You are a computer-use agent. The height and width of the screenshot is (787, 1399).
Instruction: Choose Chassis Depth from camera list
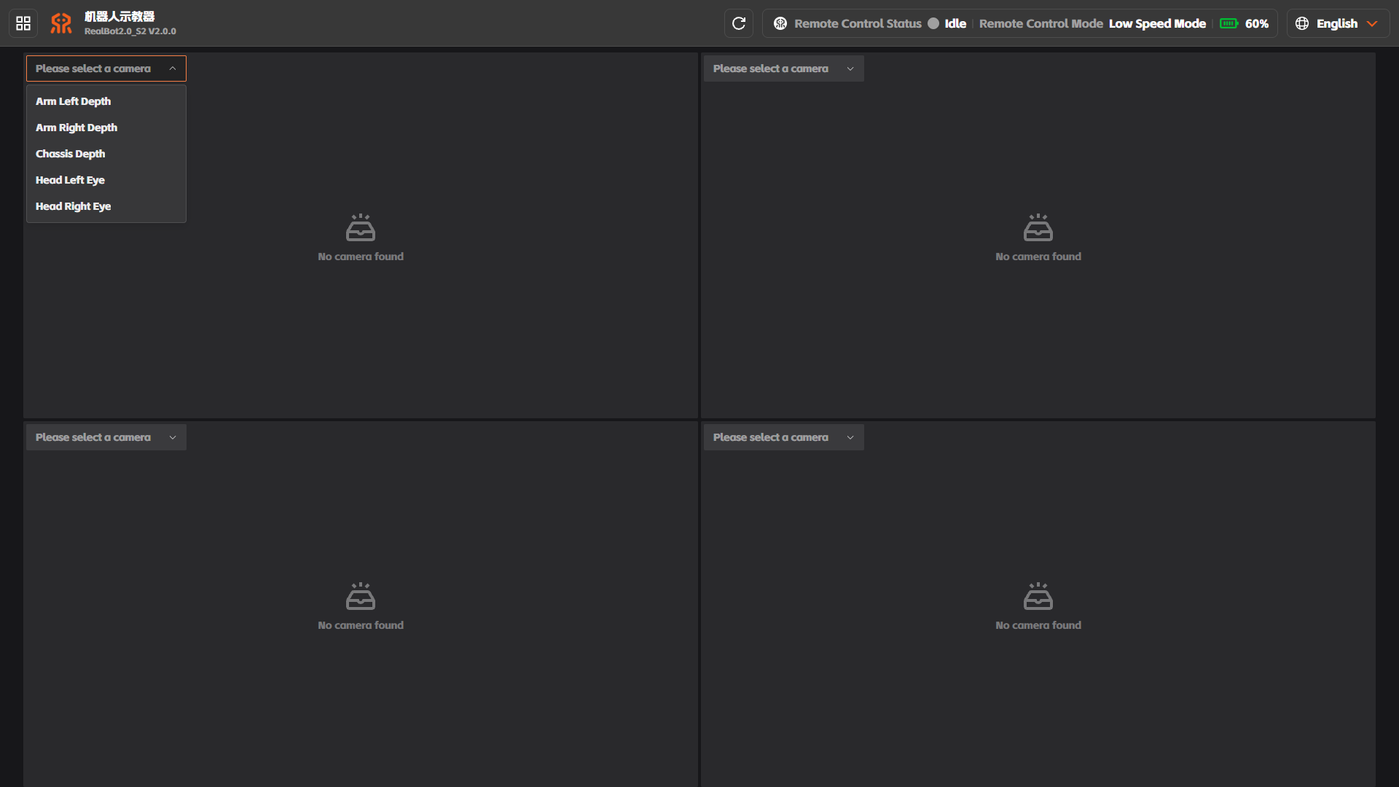106,154
